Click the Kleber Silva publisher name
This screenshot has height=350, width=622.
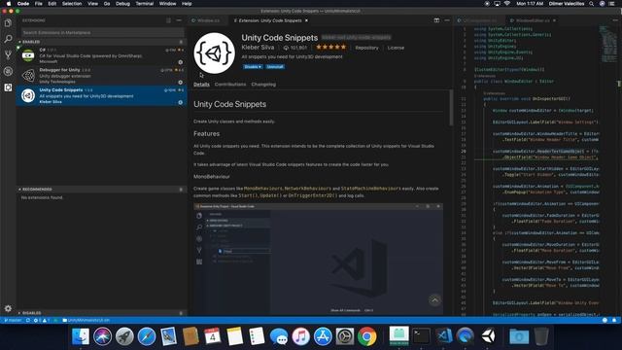click(x=258, y=48)
